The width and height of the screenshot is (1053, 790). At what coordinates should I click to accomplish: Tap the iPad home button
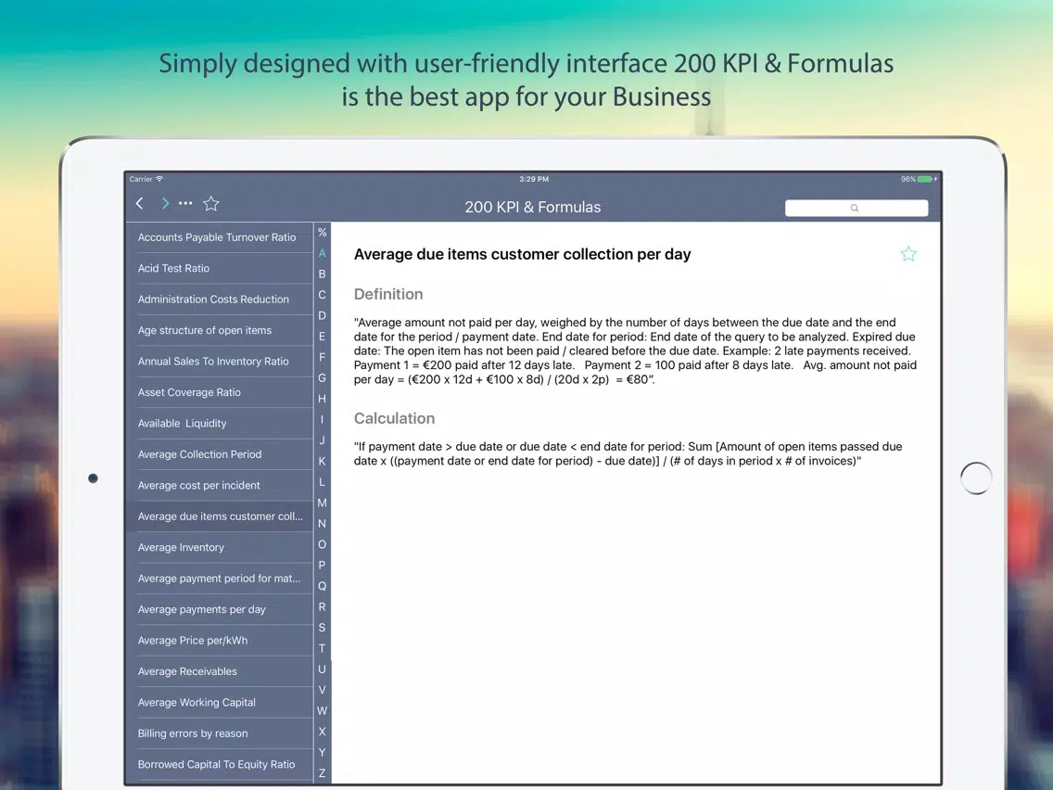click(x=976, y=478)
